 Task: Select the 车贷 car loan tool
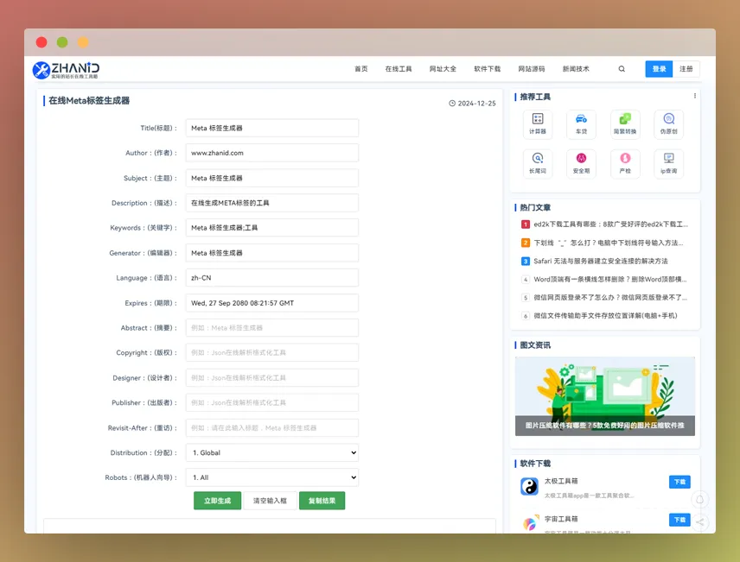tap(581, 123)
